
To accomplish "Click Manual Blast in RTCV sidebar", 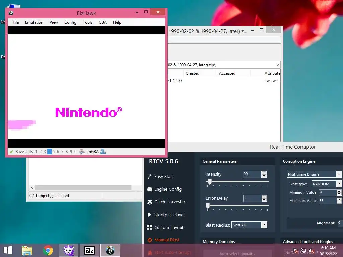I will [x=163, y=240].
